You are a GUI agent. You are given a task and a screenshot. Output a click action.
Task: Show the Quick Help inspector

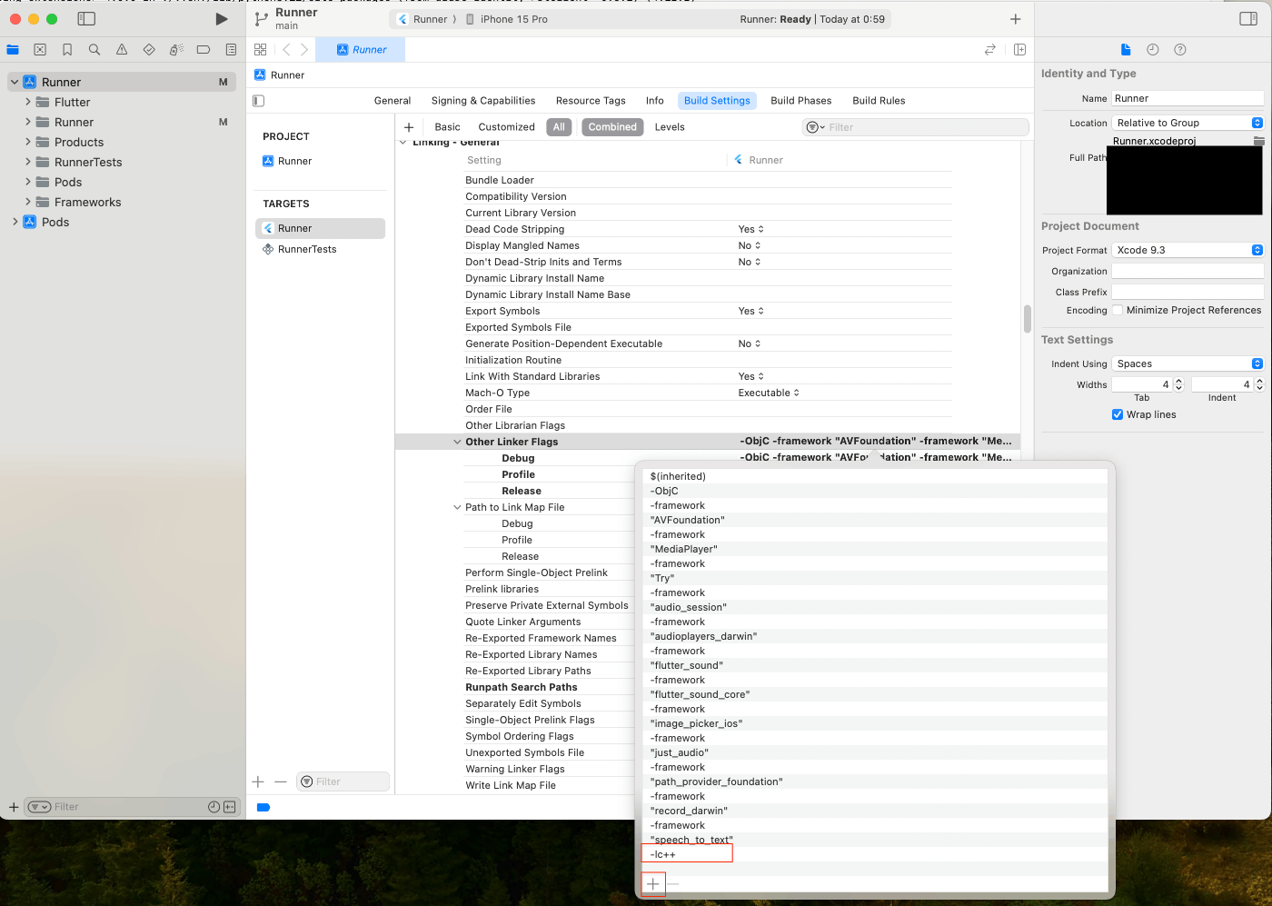1180,50
